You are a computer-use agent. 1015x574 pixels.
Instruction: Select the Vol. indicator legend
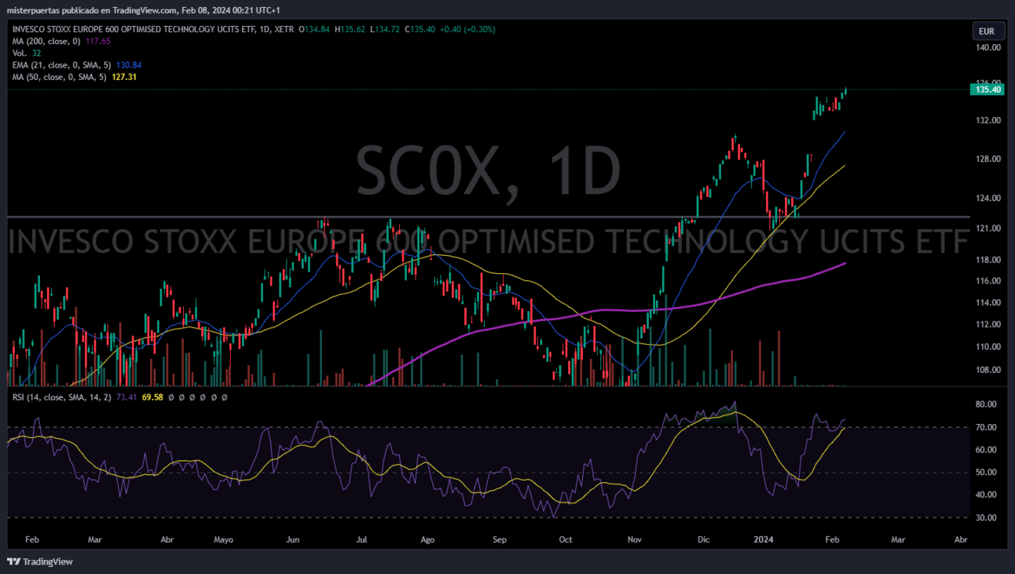pyautogui.click(x=20, y=53)
